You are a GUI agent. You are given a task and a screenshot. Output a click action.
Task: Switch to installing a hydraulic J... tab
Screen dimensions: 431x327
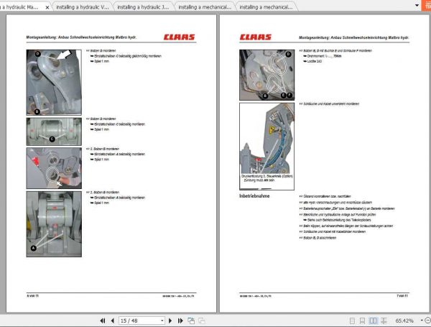[143, 7]
